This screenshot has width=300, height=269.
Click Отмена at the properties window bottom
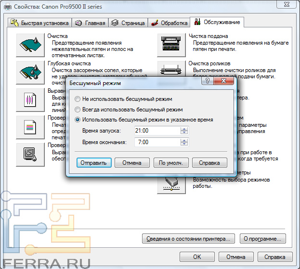(x=236, y=257)
